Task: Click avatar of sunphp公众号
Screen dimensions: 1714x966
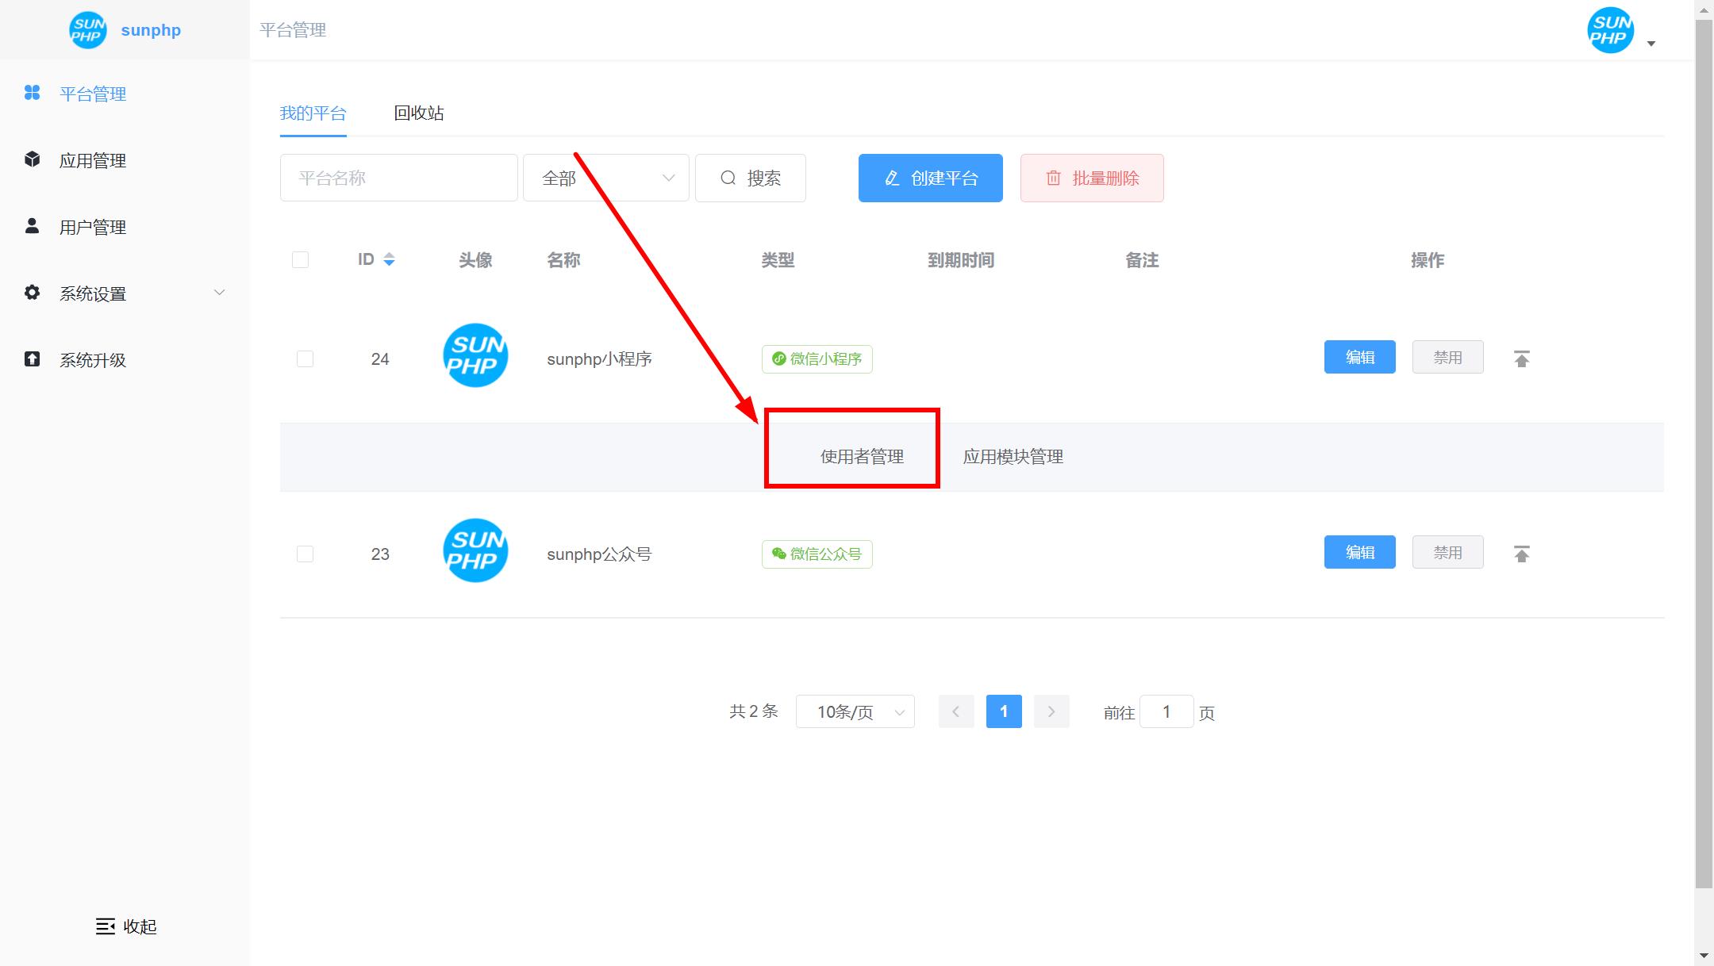Action: point(475,550)
